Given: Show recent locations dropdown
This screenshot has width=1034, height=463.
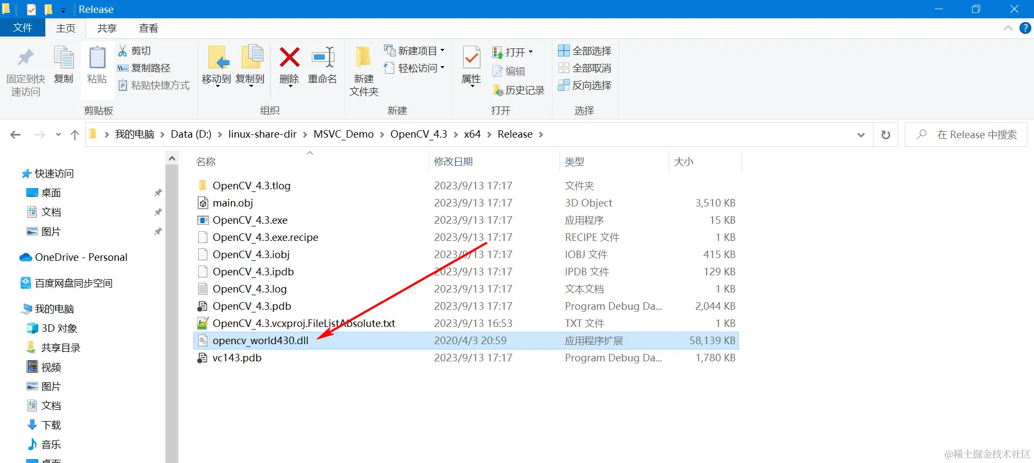Looking at the screenshot, I should click(x=58, y=134).
